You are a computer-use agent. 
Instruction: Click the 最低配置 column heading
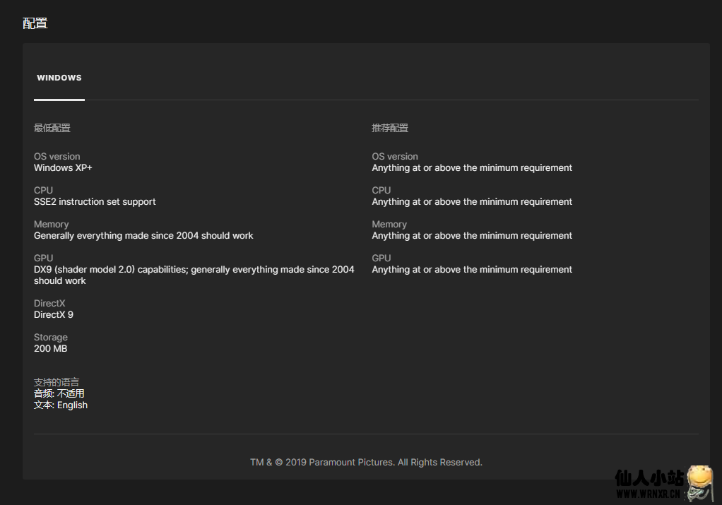pos(52,128)
